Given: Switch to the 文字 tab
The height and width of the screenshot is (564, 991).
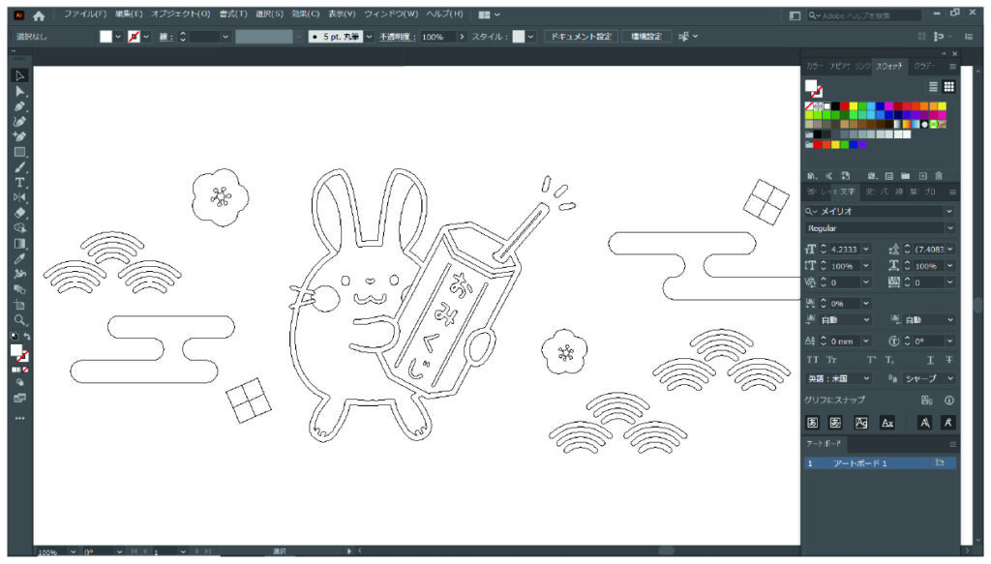Looking at the screenshot, I should tap(847, 192).
